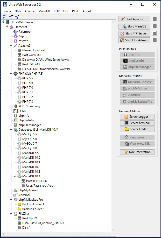Click the Adminer database icon in tree
The image size is (161, 238).
point(16,195)
